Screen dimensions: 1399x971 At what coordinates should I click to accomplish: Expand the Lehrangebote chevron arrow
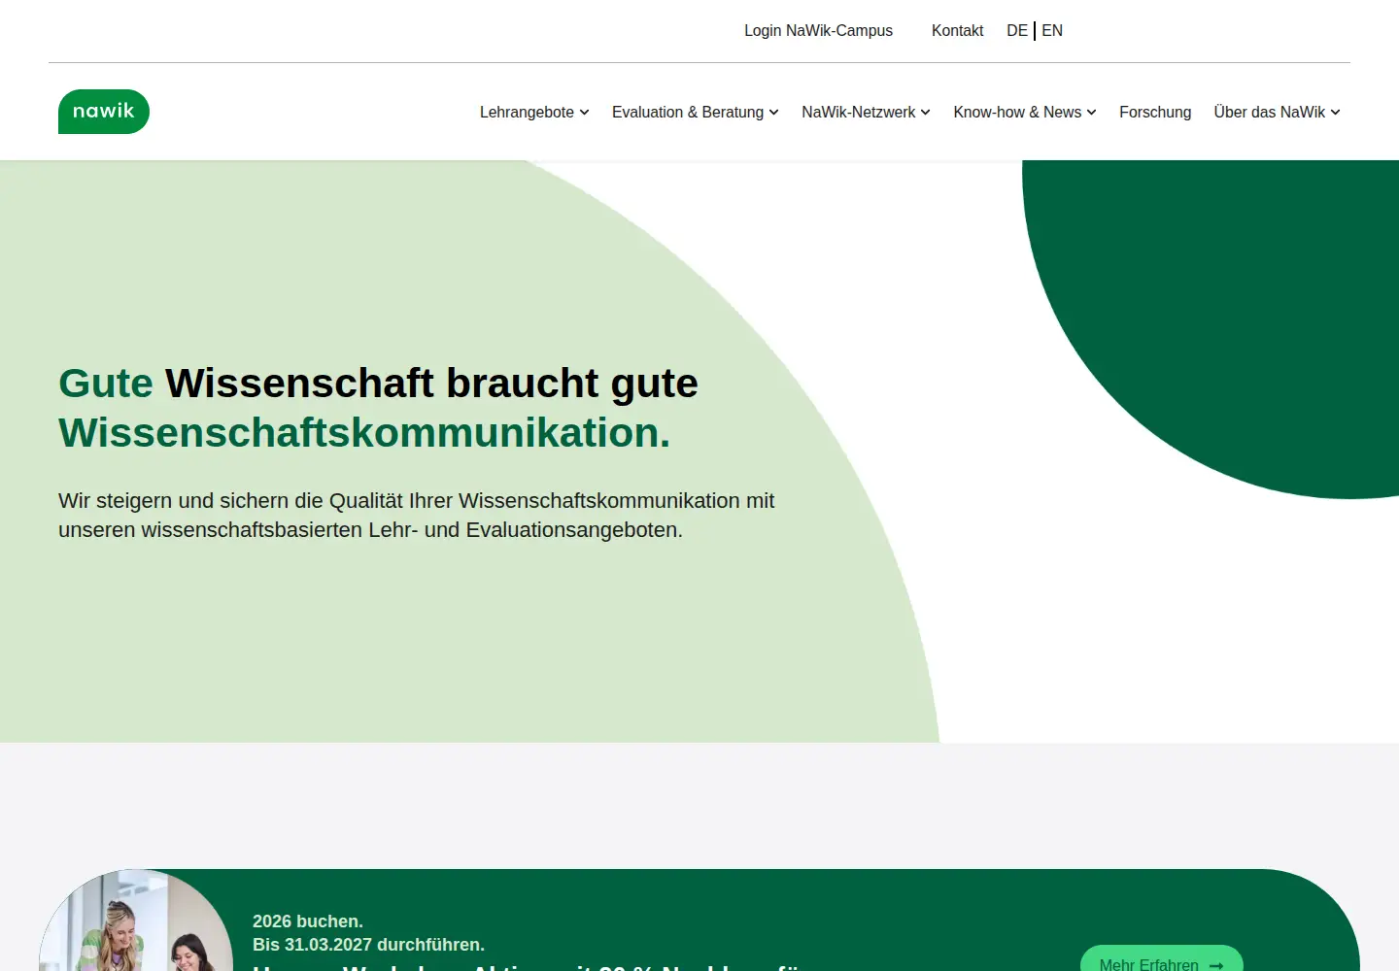tap(585, 113)
